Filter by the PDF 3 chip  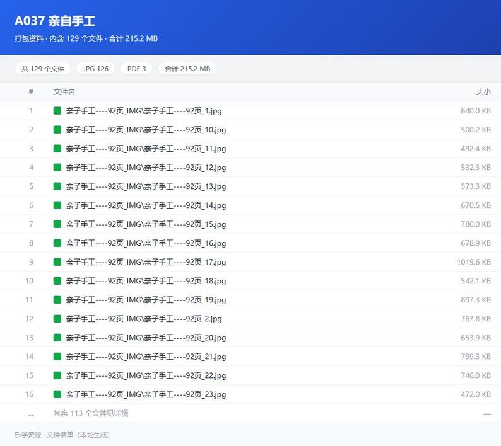coord(136,69)
